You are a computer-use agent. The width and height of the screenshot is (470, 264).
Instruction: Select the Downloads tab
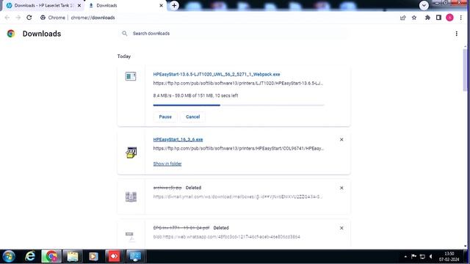coord(126,5)
